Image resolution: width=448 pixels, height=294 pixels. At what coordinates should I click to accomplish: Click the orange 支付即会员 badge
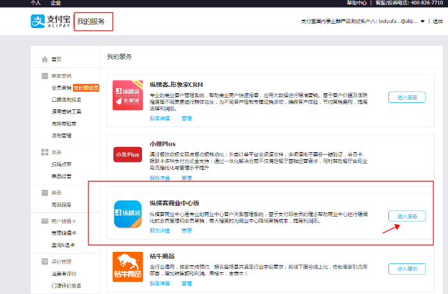coord(86,88)
